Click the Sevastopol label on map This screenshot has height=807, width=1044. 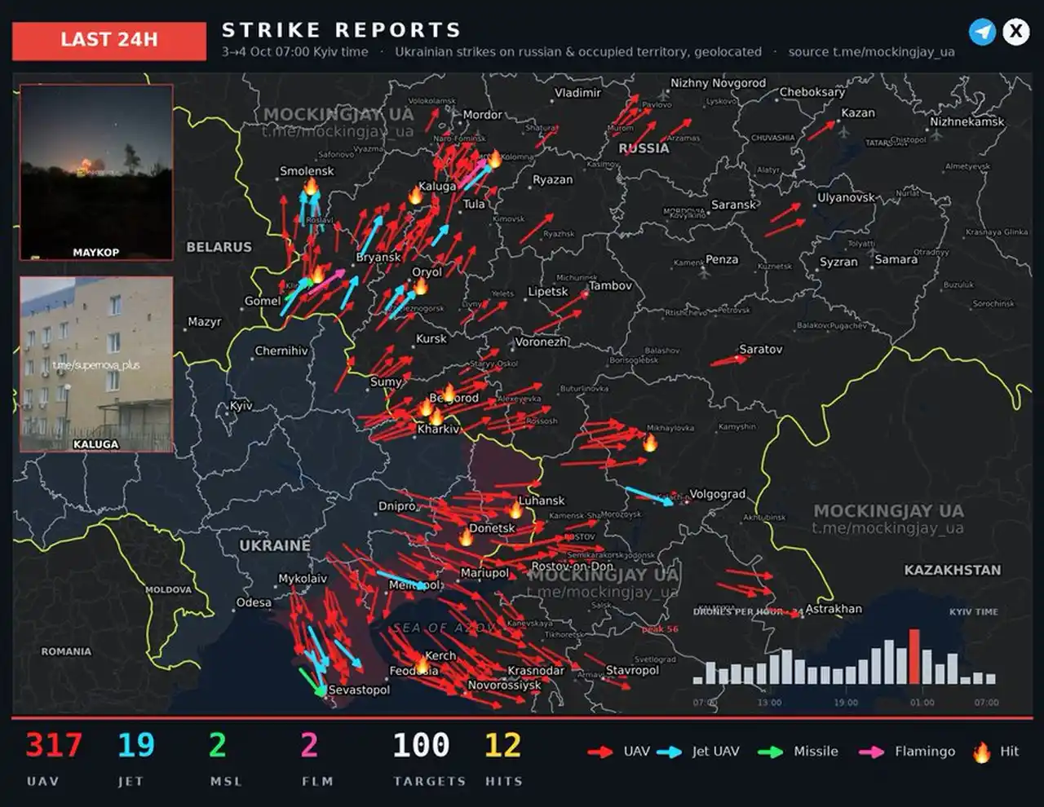[359, 690]
